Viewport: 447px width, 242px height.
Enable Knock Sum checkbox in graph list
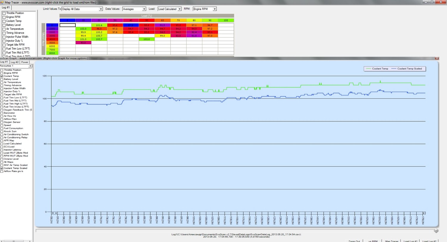pyautogui.click(x=2, y=131)
